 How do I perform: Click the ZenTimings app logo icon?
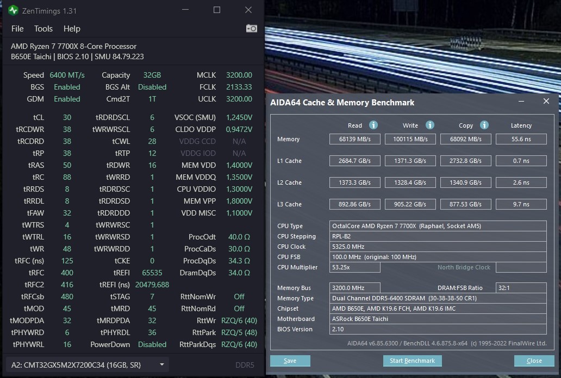13,10
